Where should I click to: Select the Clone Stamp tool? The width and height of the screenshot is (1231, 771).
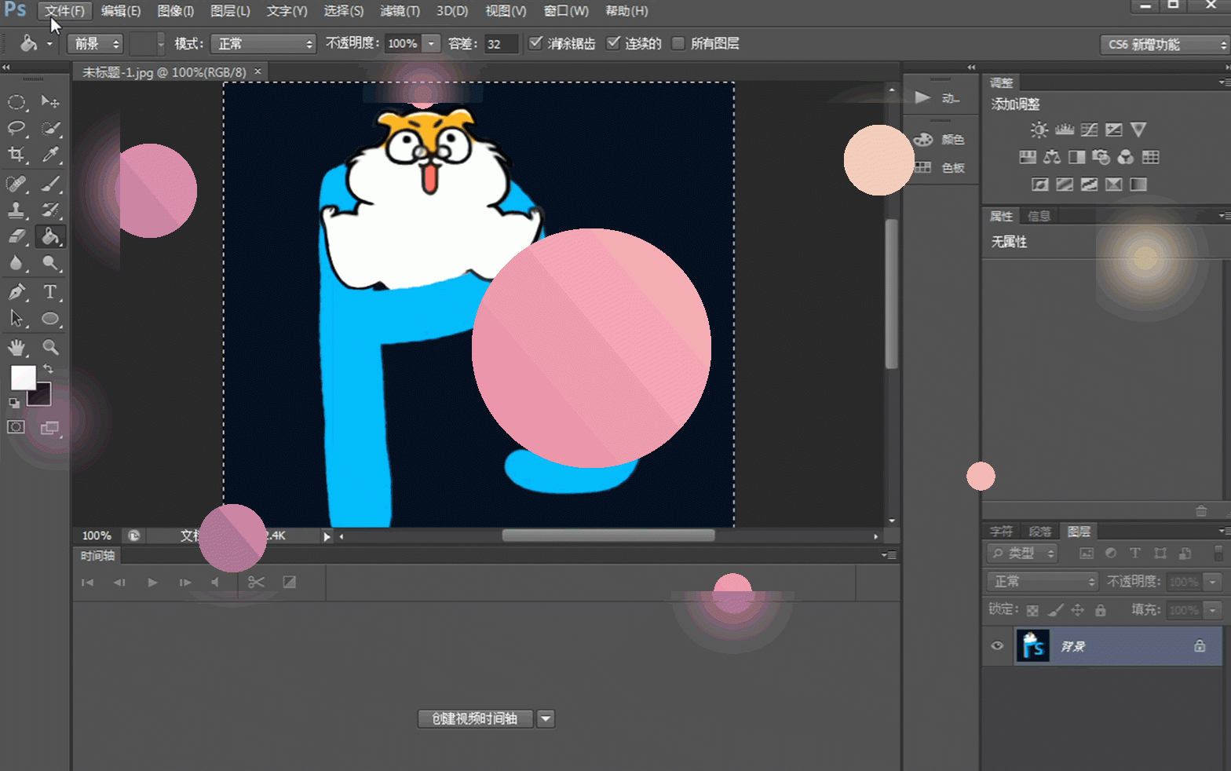coord(16,210)
